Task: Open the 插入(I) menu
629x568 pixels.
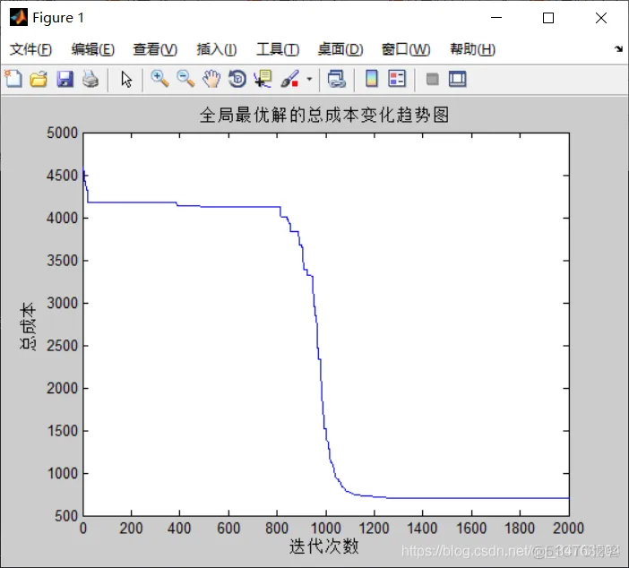Action: [217, 49]
